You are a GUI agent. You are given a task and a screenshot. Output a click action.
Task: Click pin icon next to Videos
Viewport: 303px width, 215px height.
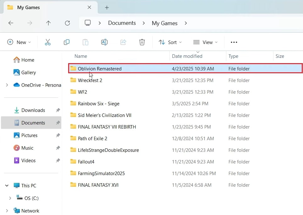58,160
